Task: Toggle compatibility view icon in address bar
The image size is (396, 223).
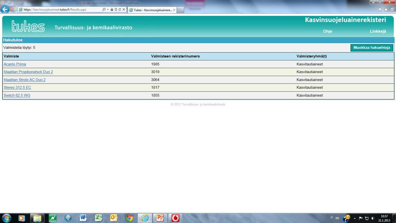Action: click(x=116, y=9)
